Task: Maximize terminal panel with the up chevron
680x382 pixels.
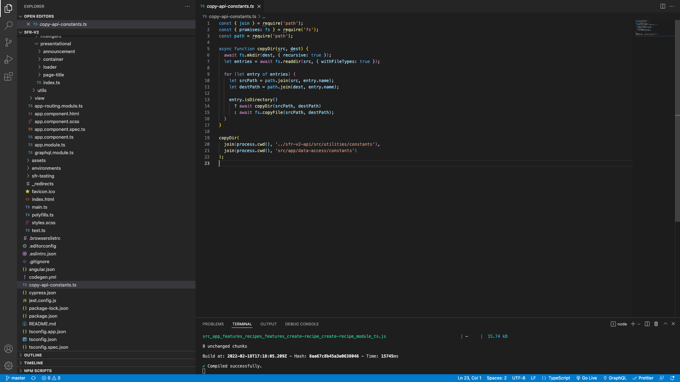Action: pos(665,324)
